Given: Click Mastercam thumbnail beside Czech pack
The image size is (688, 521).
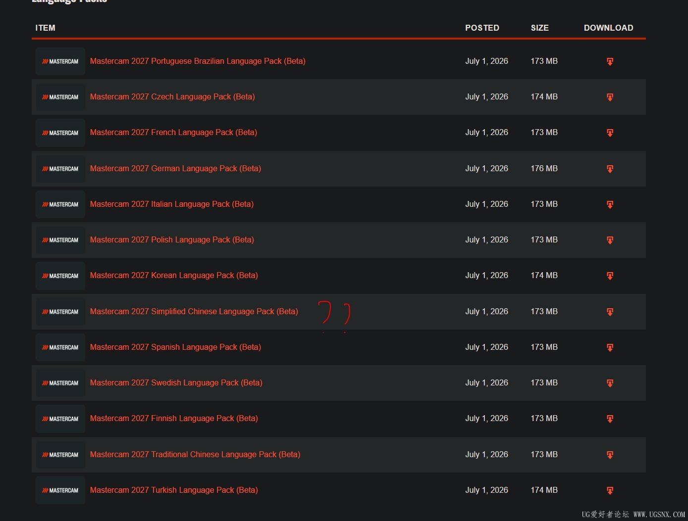Looking at the screenshot, I should pos(60,97).
